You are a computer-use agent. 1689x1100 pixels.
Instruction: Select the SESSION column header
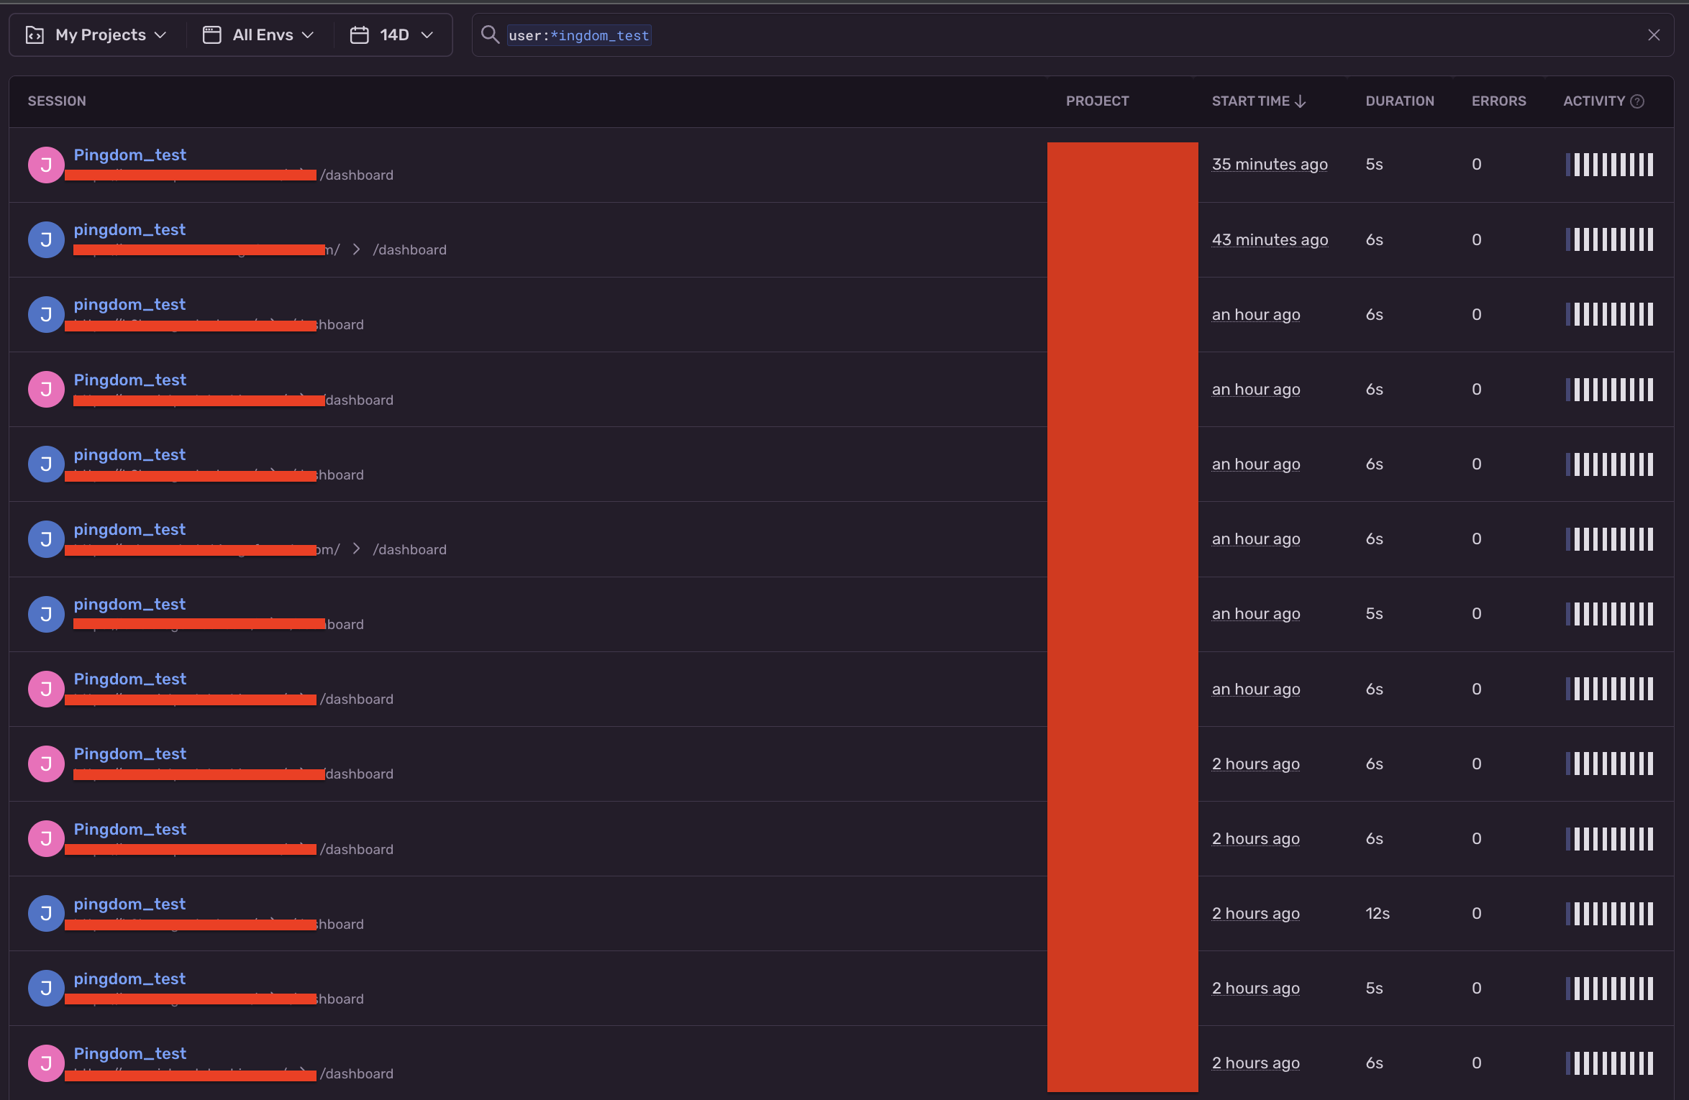pyautogui.click(x=57, y=101)
